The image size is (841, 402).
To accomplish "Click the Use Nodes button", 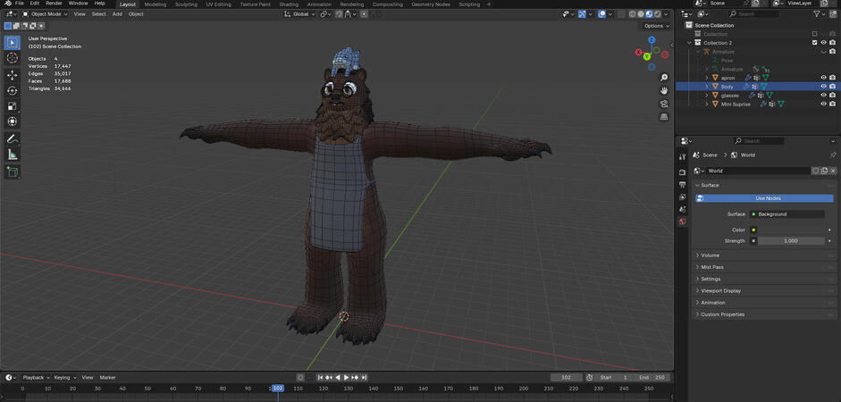I will 768,198.
